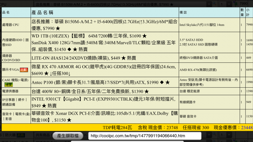Click the 2.5吋 SATA3 SSD 固態硬碟 note
The width and height of the screenshot is (253, 142).
pos(199,45)
